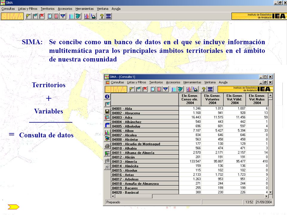This screenshot has width=287, height=215.
Task: Open the Ventana menu in the Consulta 1 window
Action: (210, 82)
